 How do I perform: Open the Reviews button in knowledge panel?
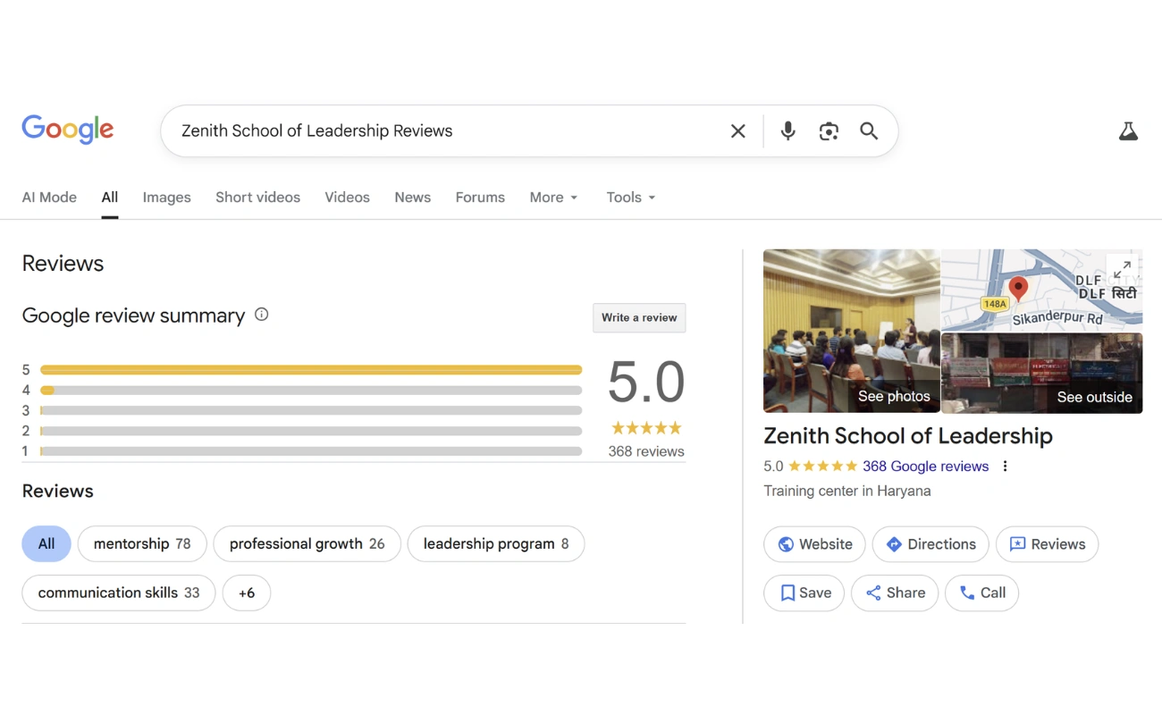pyautogui.click(x=1047, y=544)
